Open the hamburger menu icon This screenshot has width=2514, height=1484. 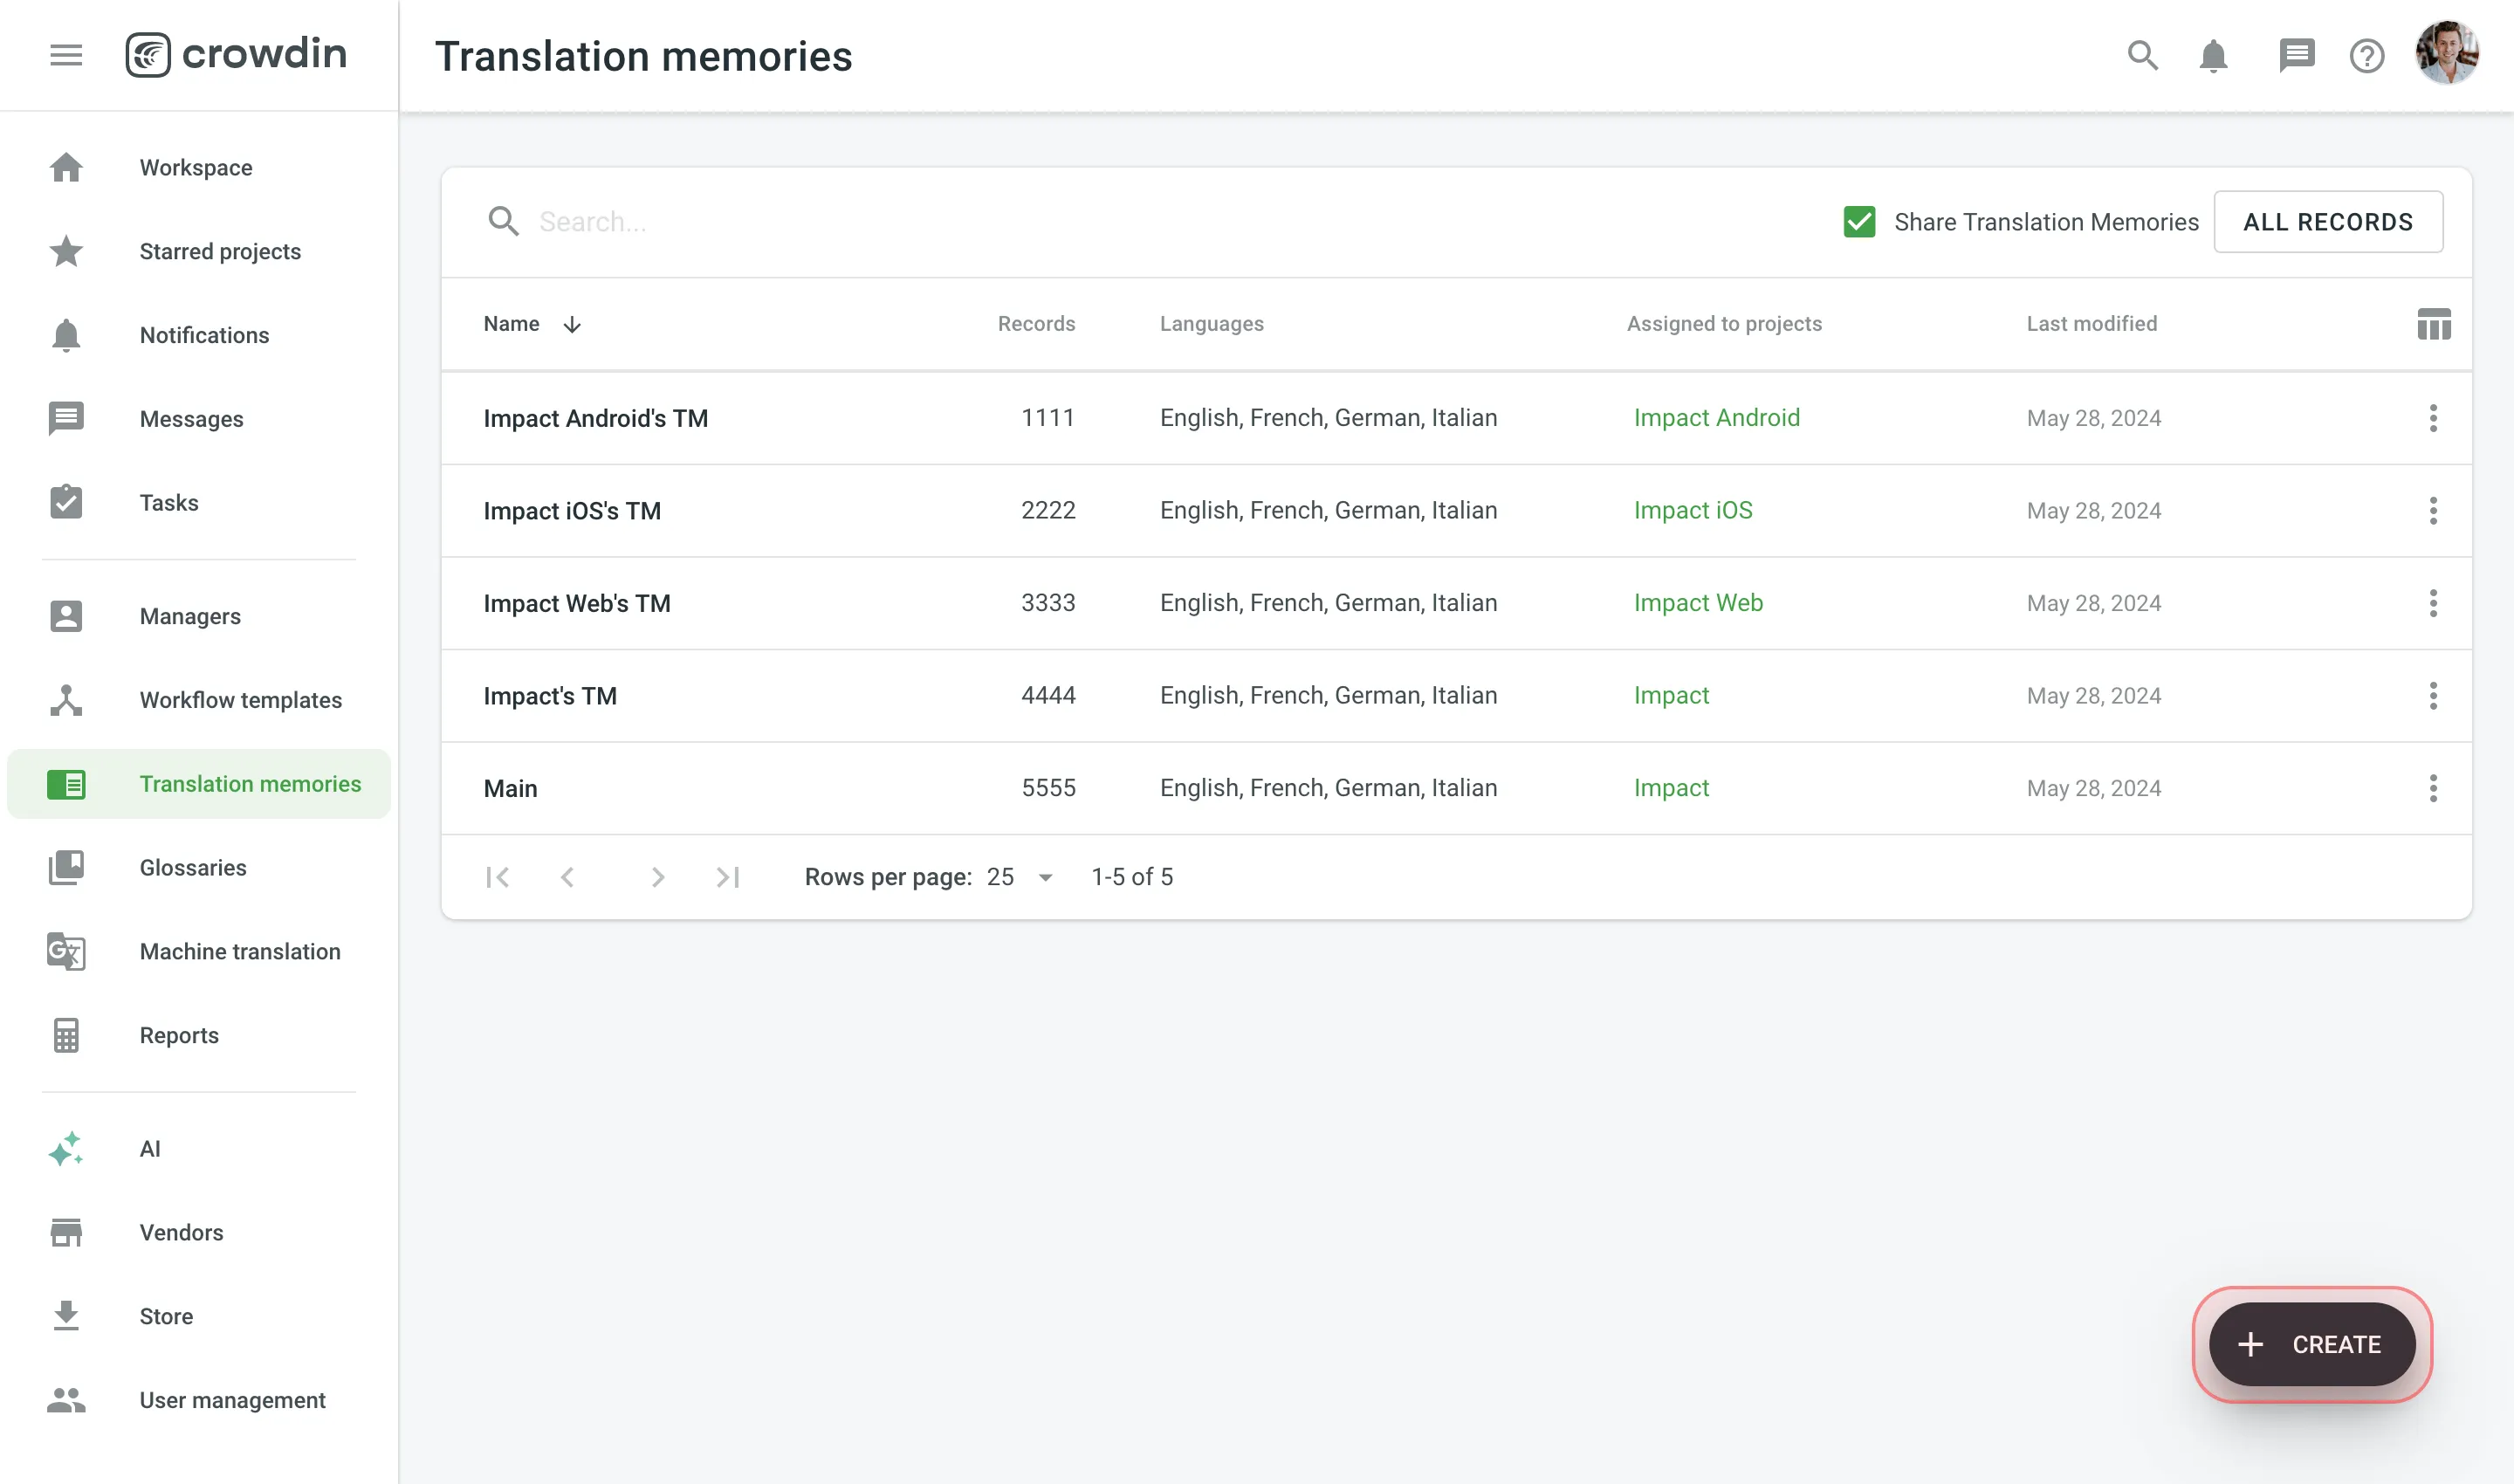click(66, 55)
